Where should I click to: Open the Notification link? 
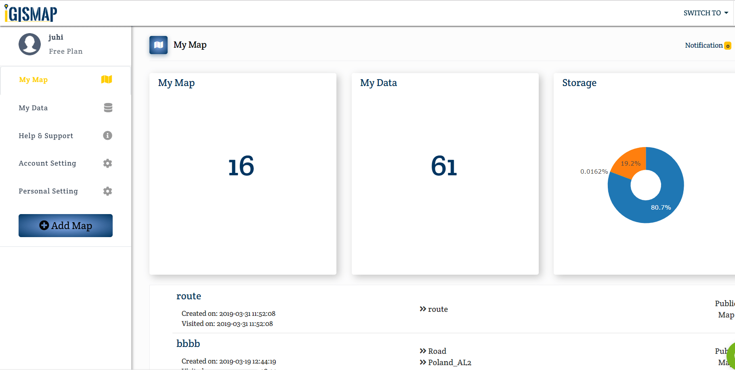click(704, 45)
